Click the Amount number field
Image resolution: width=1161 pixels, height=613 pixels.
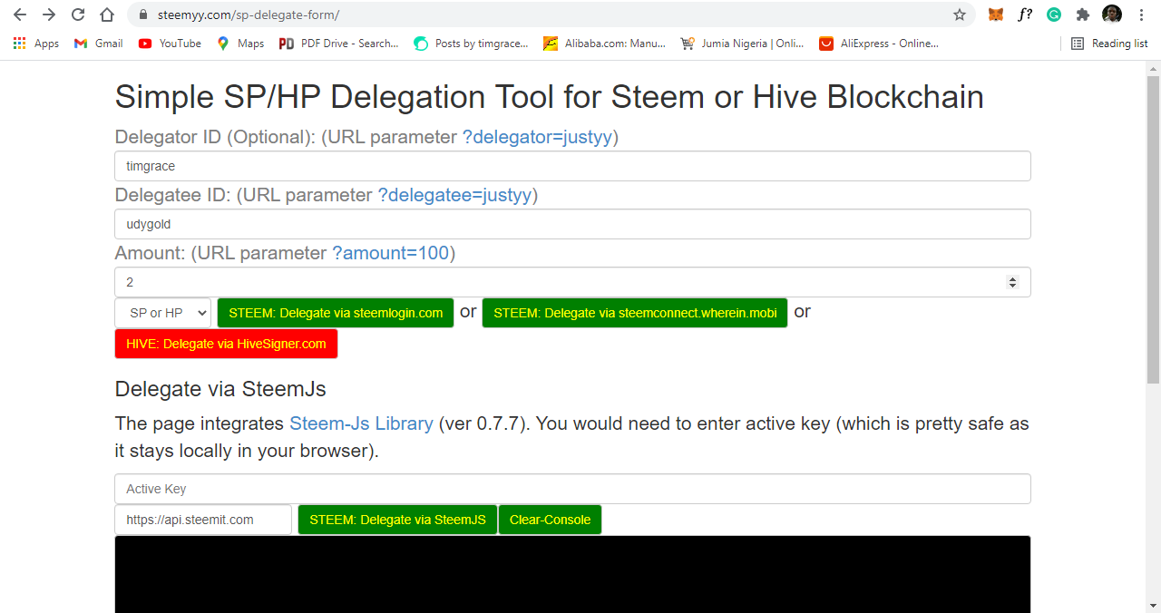pyautogui.click(x=572, y=282)
